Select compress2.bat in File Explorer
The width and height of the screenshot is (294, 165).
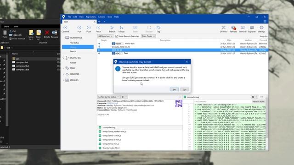[22, 66]
